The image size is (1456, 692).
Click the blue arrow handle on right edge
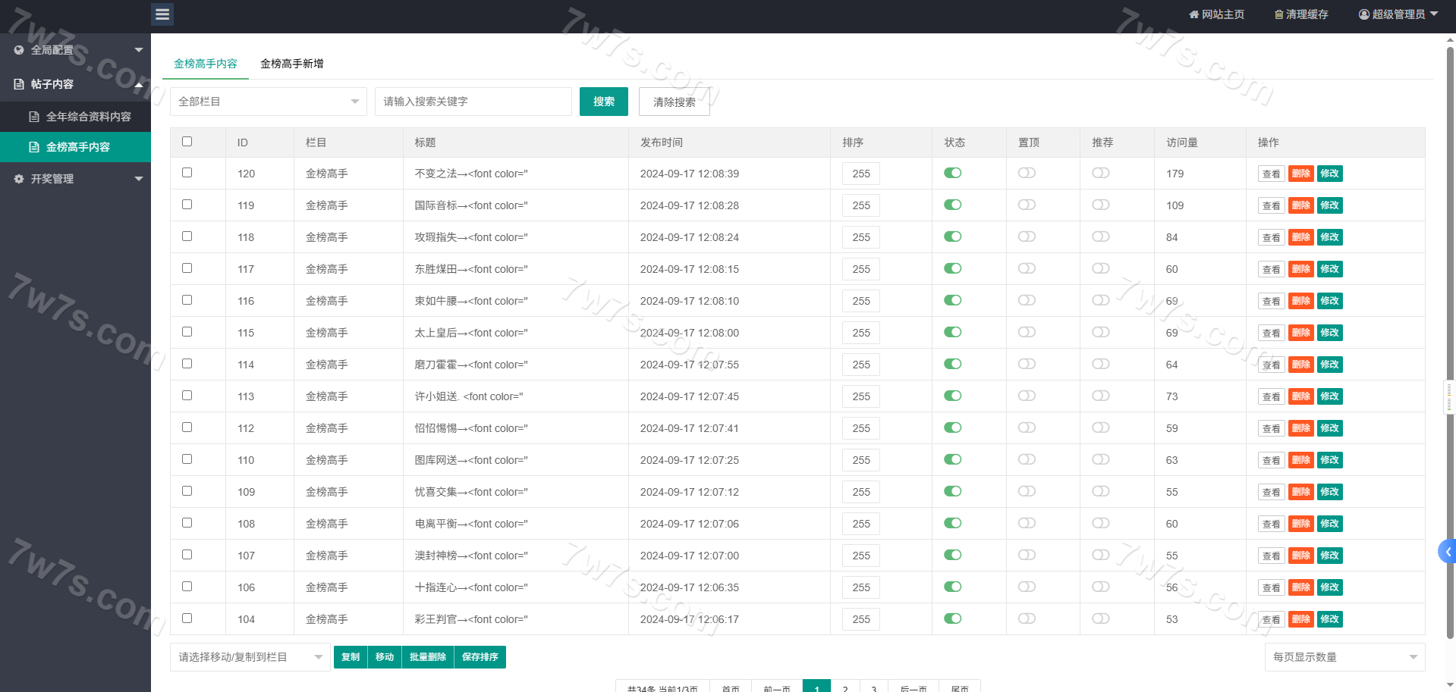pos(1447,552)
